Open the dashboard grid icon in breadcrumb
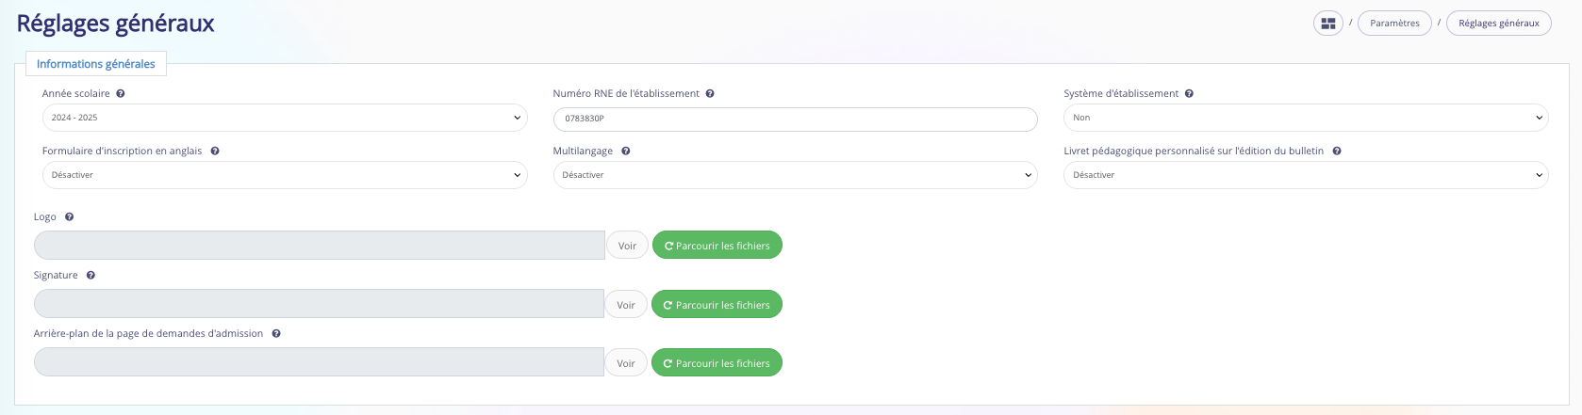This screenshot has height=415, width=1582. pyautogui.click(x=1328, y=24)
